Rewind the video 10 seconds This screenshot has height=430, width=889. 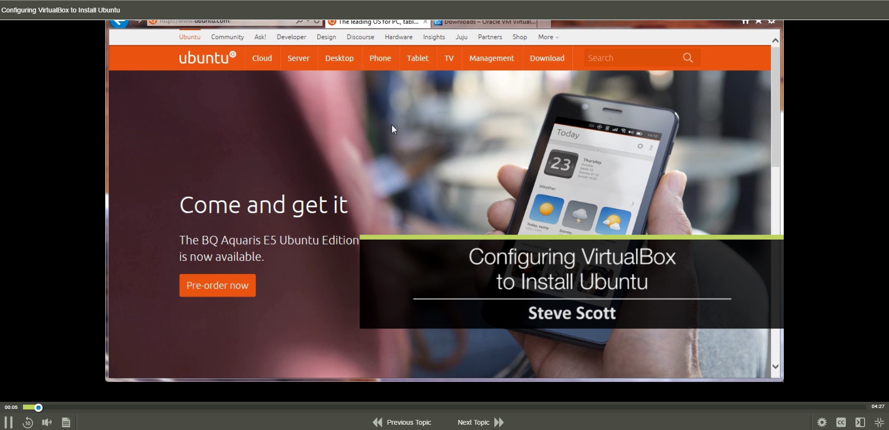pos(28,422)
